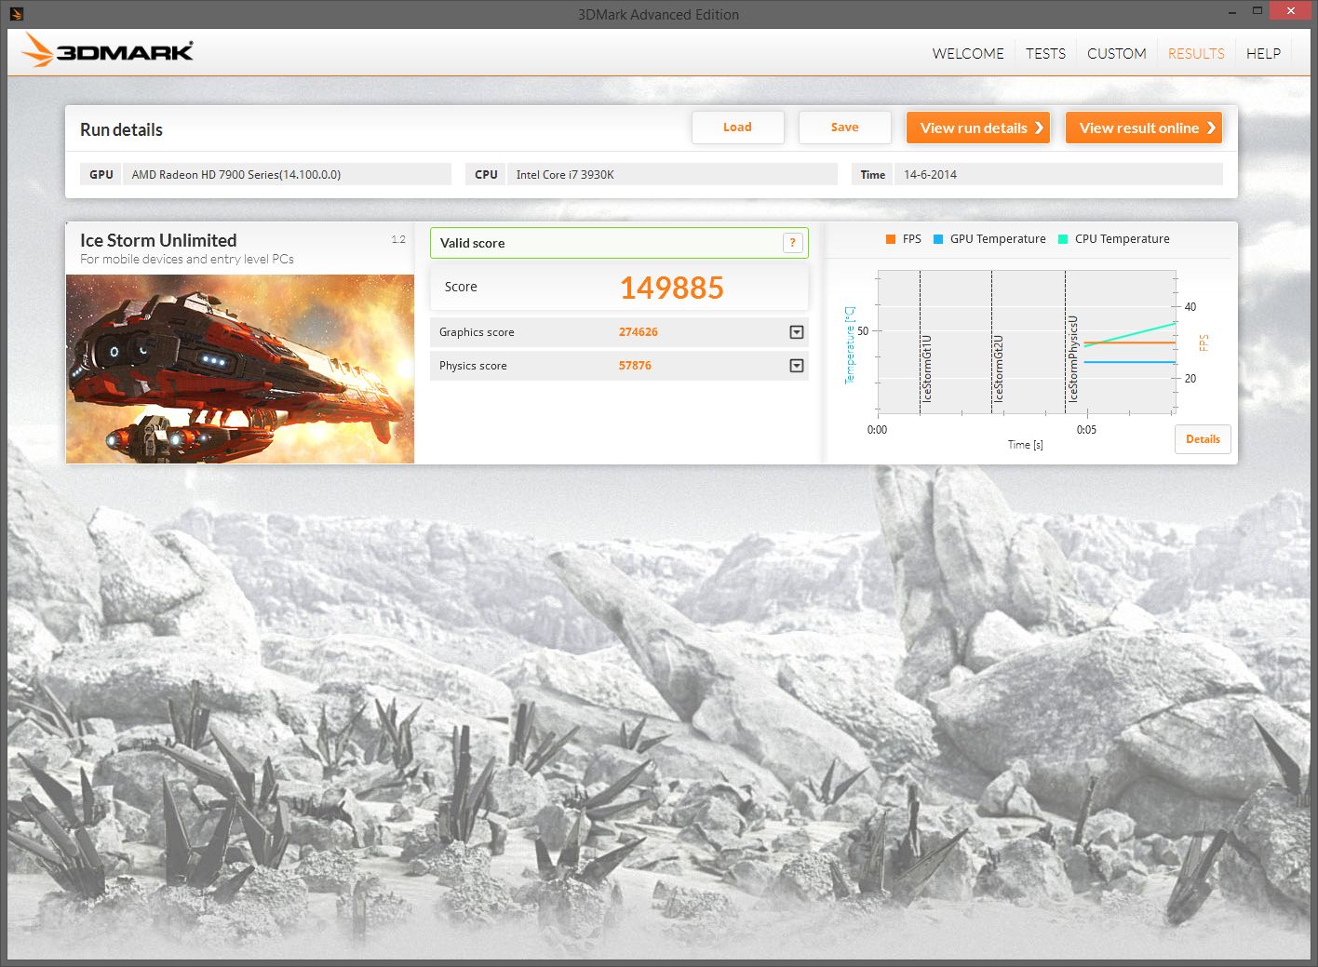The height and width of the screenshot is (967, 1318).
Task: Click the Valid score label
Action: (x=472, y=243)
